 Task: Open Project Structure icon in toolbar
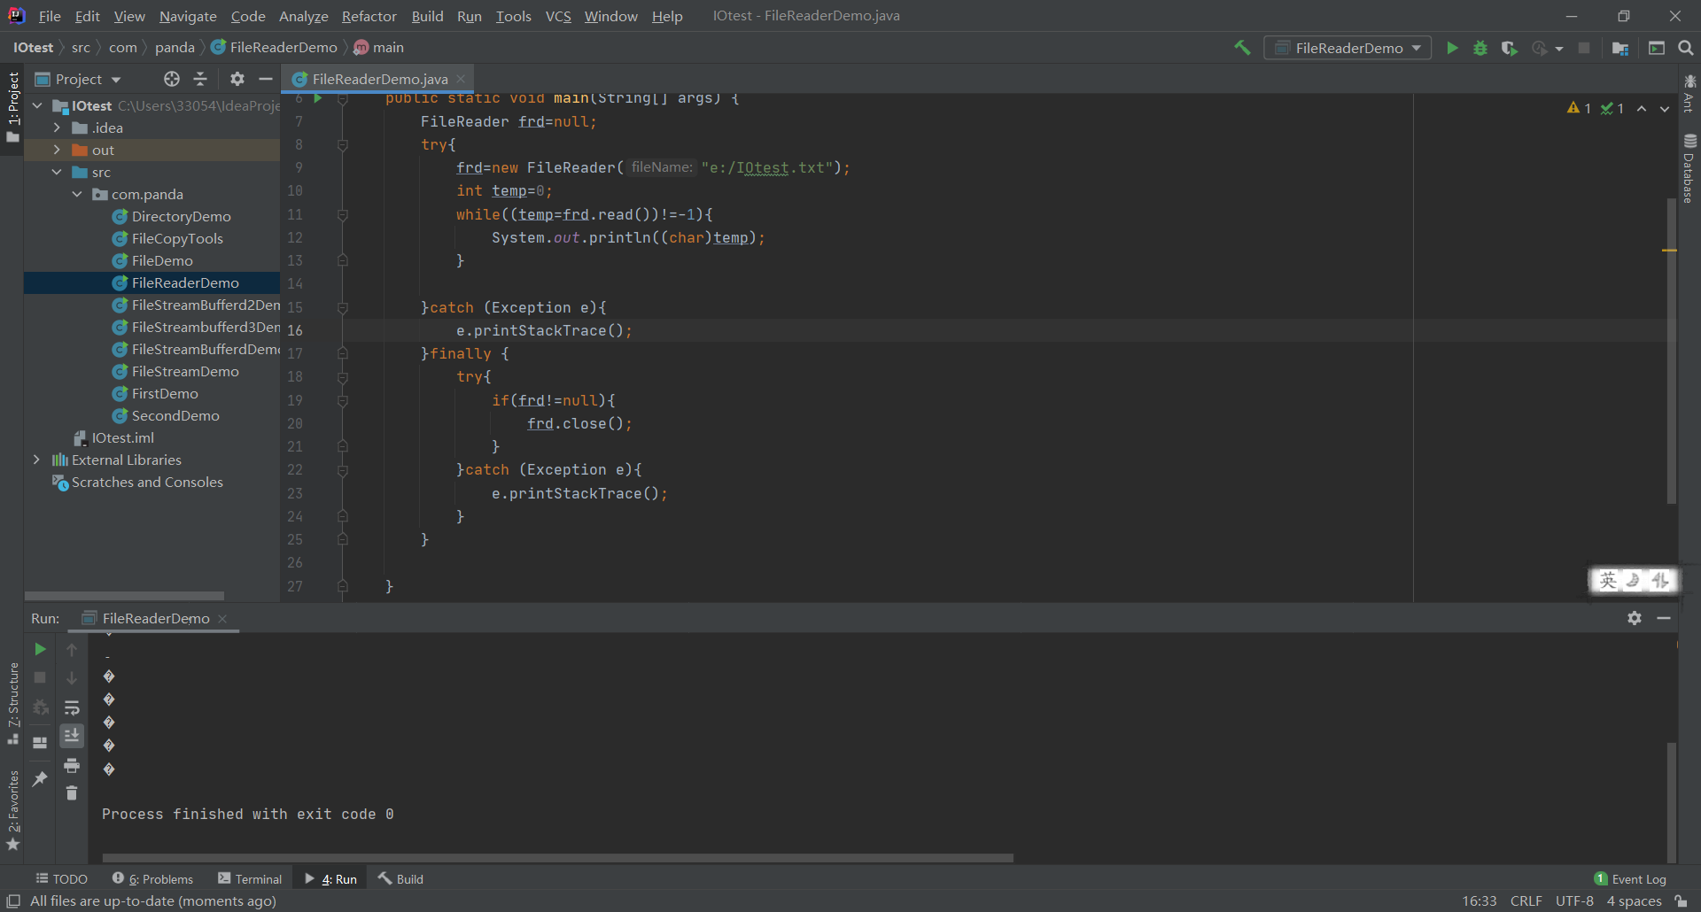pos(1620,48)
